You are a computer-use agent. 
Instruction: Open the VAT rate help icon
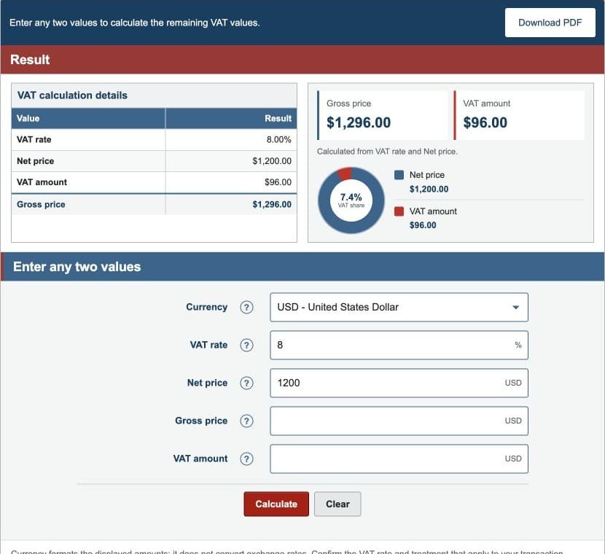coord(246,345)
